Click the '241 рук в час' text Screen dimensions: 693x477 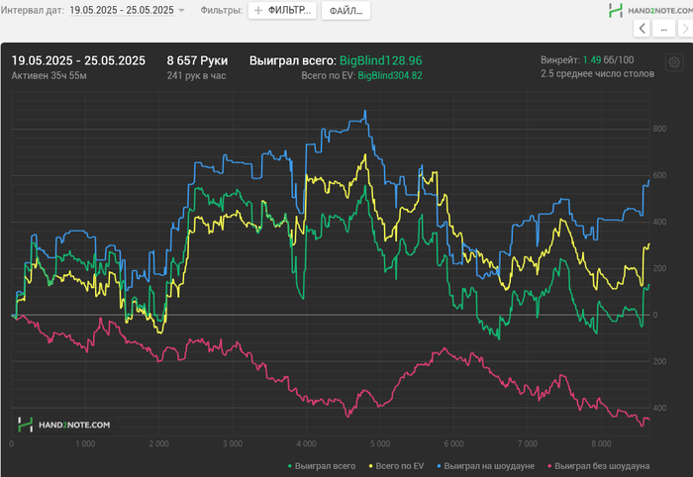[196, 75]
